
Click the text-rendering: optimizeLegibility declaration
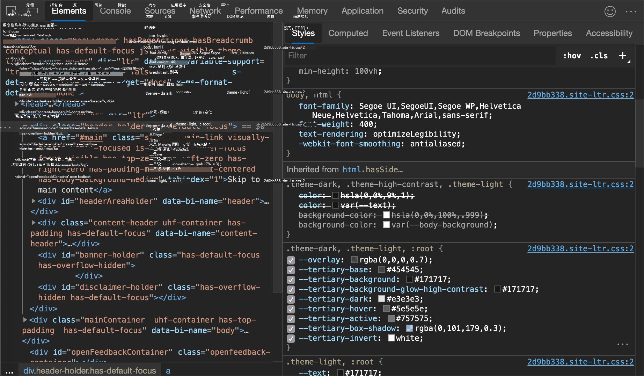tap(380, 134)
